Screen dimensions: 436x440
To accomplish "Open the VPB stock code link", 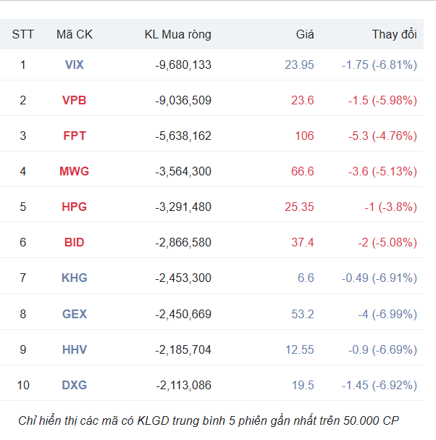I will pyautogui.click(x=75, y=101).
